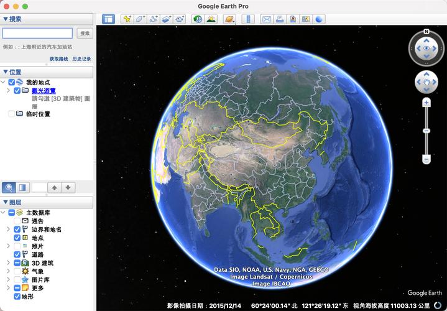Save image from toolbar

click(x=293, y=19)
